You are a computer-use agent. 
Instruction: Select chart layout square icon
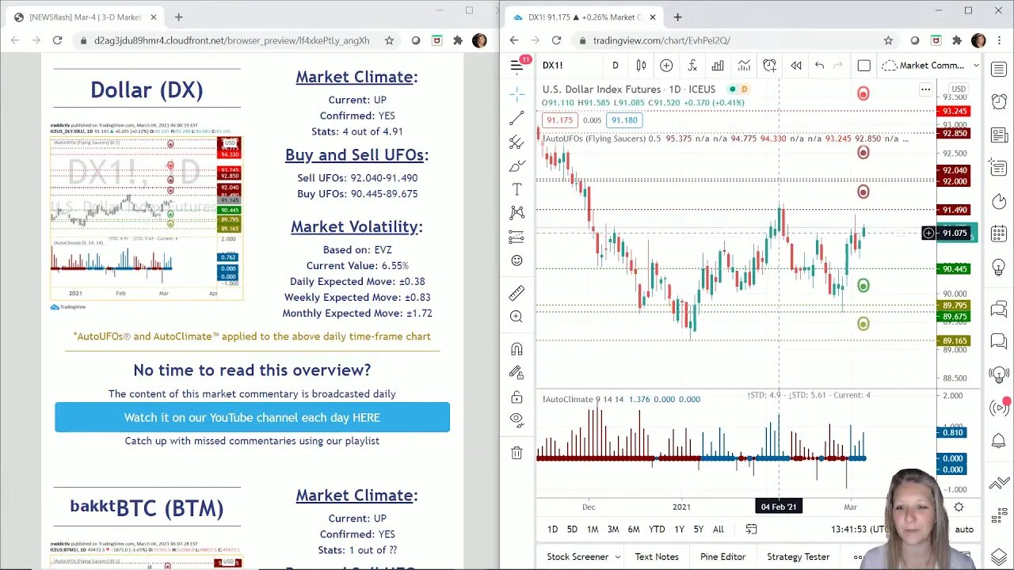(x=863, y=66)
